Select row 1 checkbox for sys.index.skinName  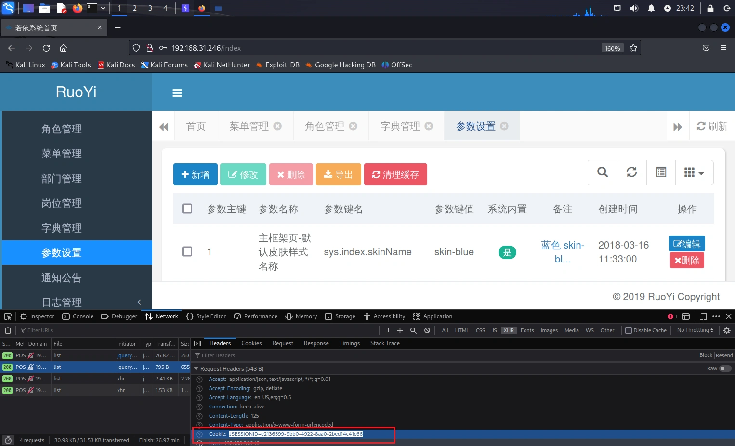point(187,251)
